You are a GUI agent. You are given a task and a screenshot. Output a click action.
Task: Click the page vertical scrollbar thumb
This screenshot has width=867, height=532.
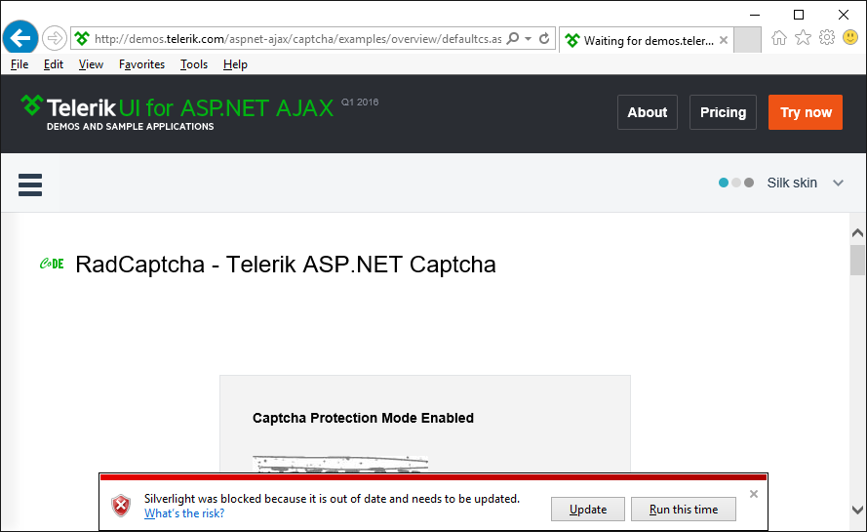point(857,262)
